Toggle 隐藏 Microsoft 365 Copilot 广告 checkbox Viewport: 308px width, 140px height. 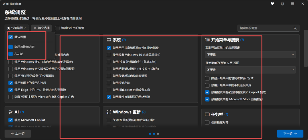11,97
